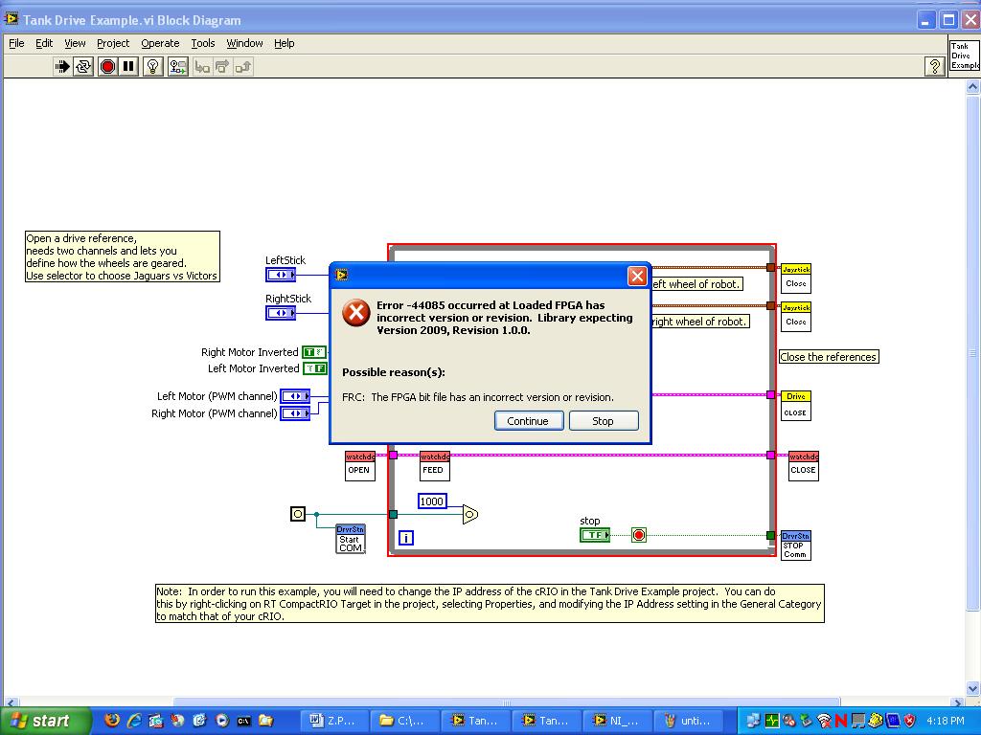Select the Drive CLOSE node
Viewport: 981px width, 735px height.
coord(796,405)
